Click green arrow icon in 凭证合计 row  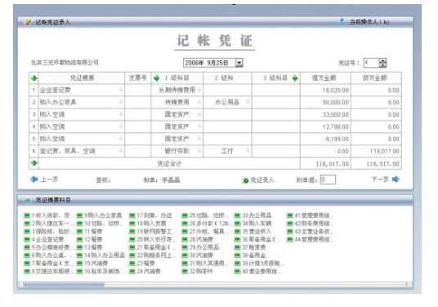(x=34, y=163)
